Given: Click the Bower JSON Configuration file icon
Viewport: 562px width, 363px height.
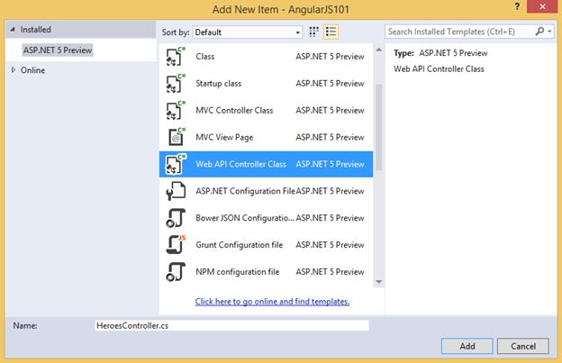Looking at the screenshot, I should (x=176, y=218).
